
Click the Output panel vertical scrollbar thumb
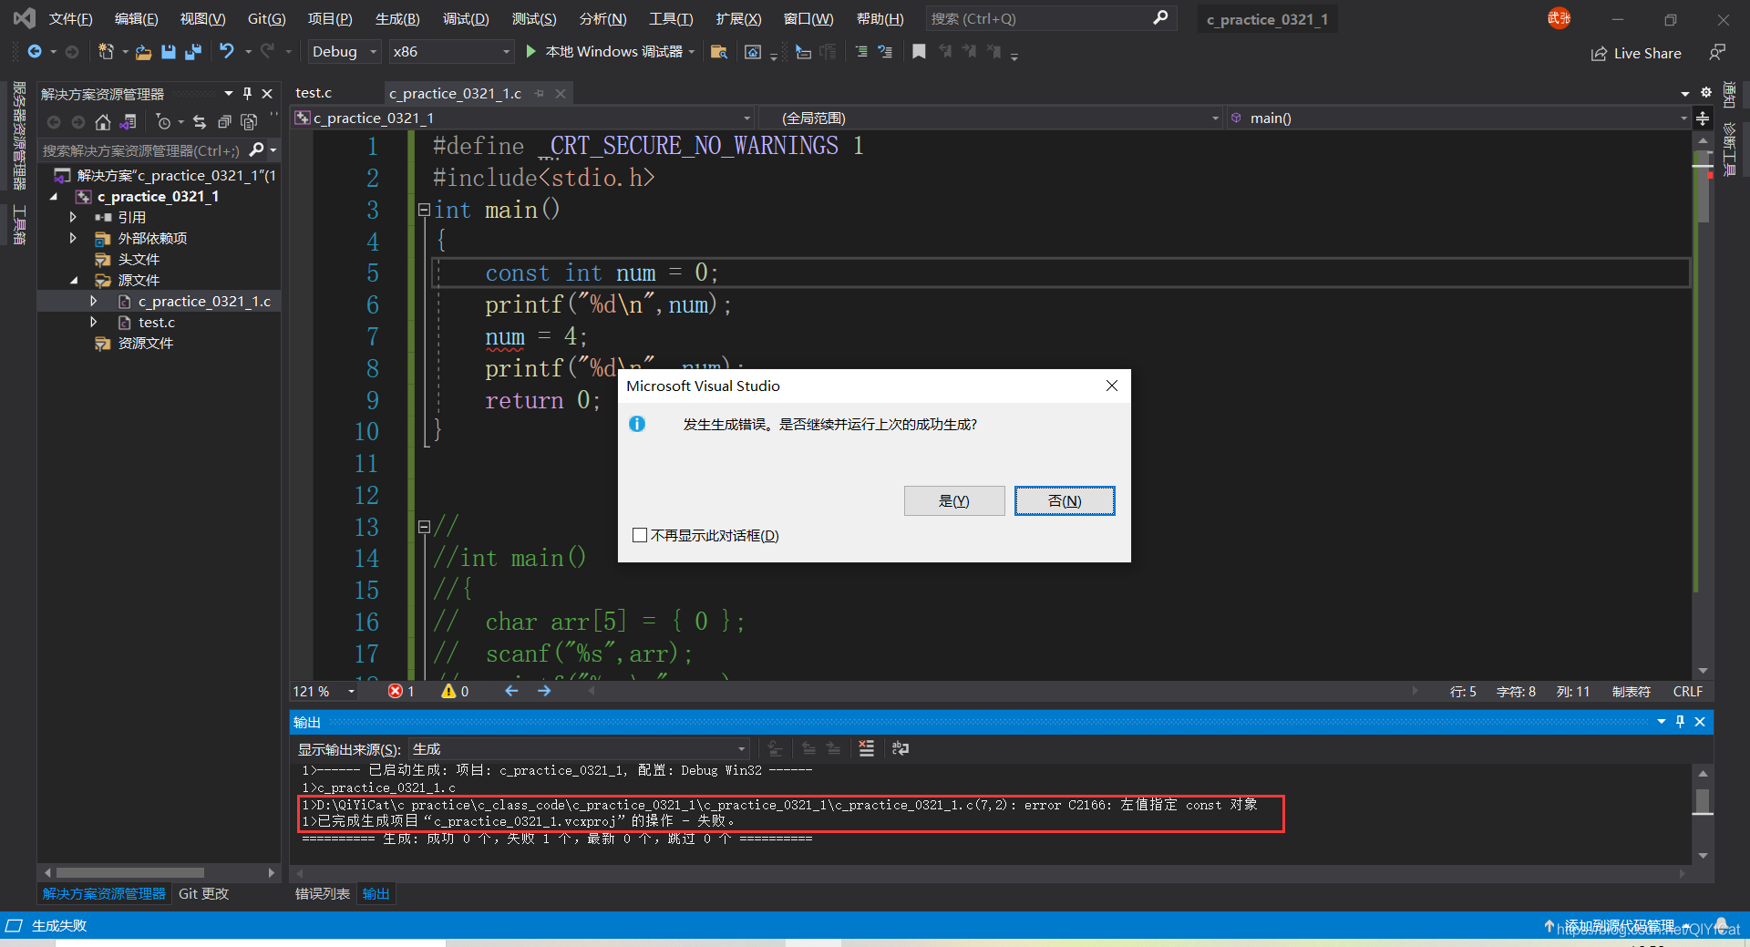pos(1703,801)
